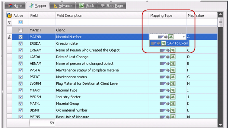Viewport: 229px width, 129px height.
Task: Click the grid selector icon in header corner
Action: tap(9, 15)
